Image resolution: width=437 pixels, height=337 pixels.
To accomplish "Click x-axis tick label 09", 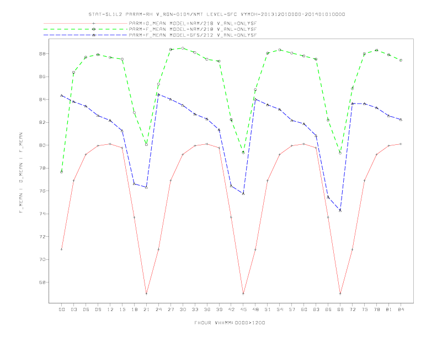I will [98, 309].
